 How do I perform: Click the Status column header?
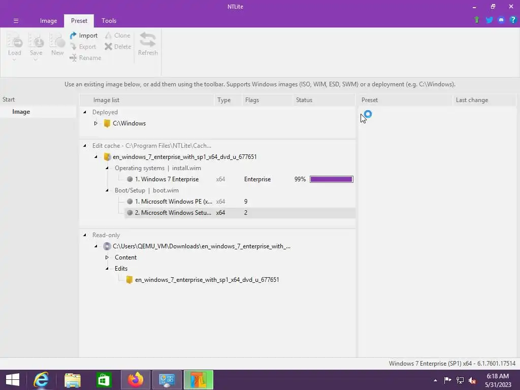(323, 100)
